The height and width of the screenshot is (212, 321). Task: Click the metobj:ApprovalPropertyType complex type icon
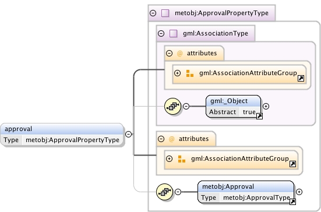click(x=165, y=13)
